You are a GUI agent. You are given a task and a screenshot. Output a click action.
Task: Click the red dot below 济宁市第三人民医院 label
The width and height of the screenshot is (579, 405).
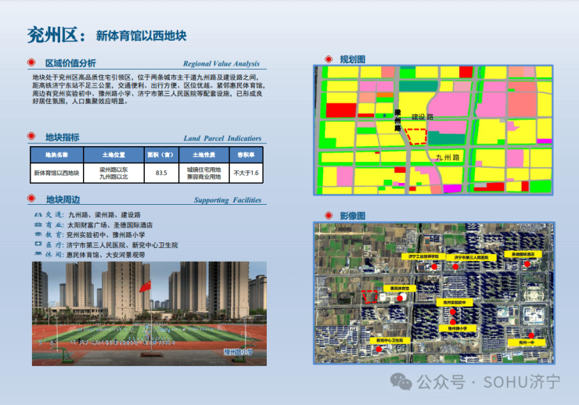(x=455, y=267)
